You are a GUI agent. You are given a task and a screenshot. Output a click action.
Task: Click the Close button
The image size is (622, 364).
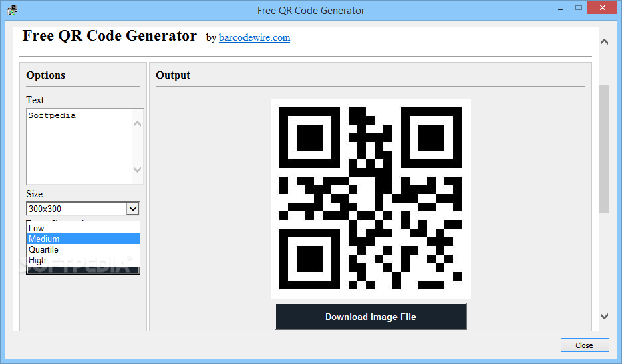click(x=585, y=345)
